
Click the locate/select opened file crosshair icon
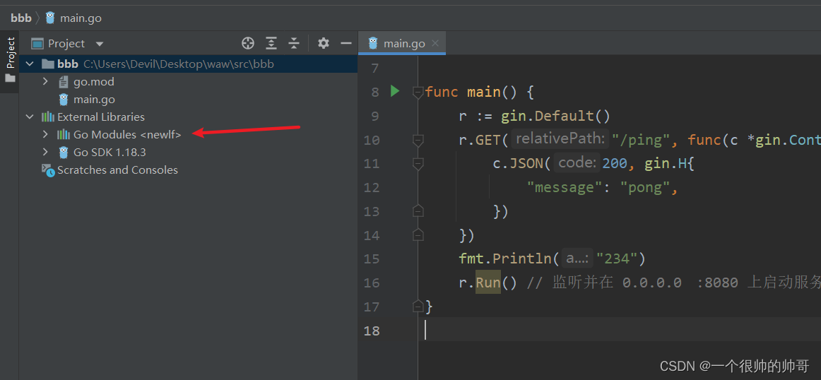(x=248, y=44)
